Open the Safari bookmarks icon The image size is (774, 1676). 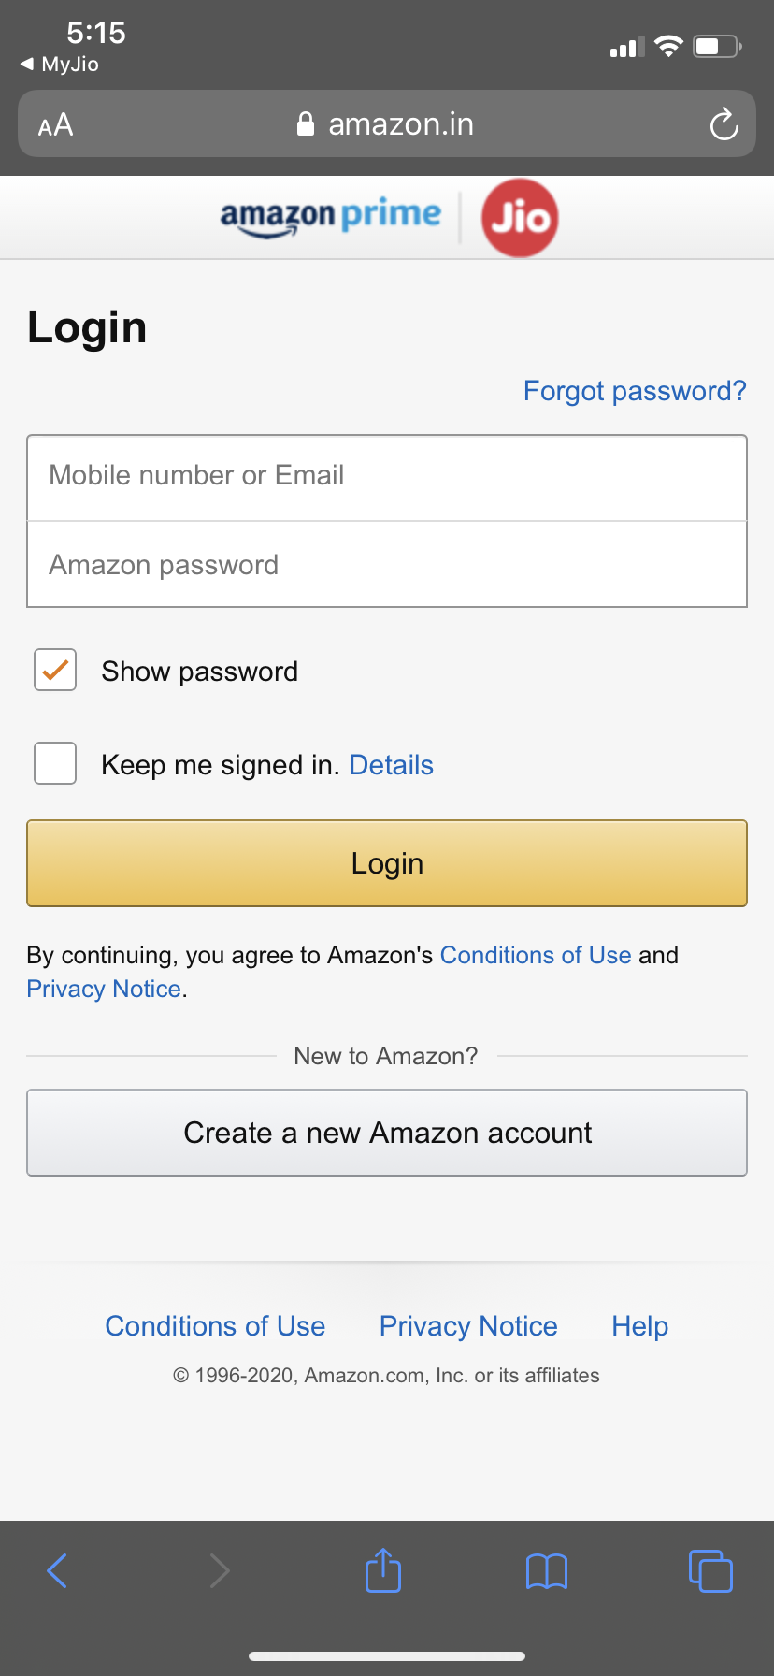click(x=547, y=1571)
